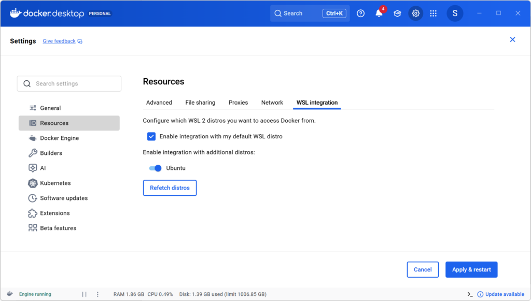Click the Refetch distros button

tap(170, 188)
